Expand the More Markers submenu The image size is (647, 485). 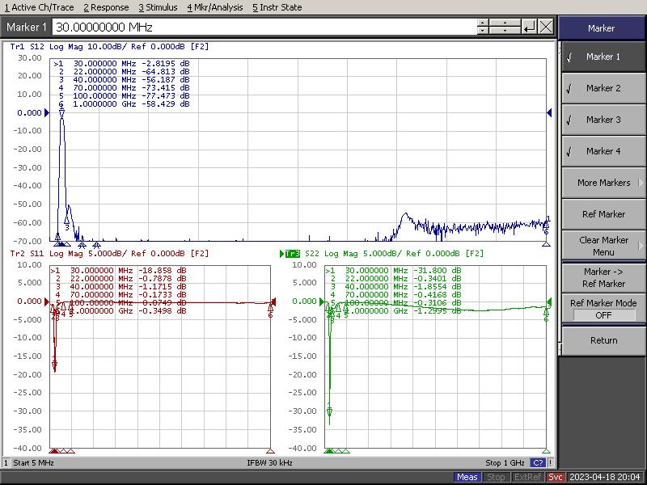point(603,183)
